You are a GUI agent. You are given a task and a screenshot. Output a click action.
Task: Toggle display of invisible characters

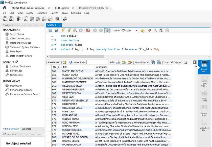click(161, 31)
